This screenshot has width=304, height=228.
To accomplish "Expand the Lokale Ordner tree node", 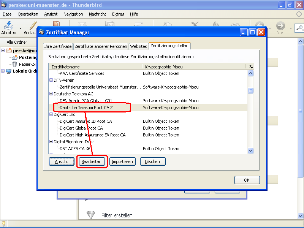I will point(3,71).
